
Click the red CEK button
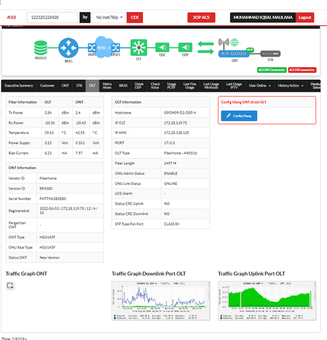point(135,18)
